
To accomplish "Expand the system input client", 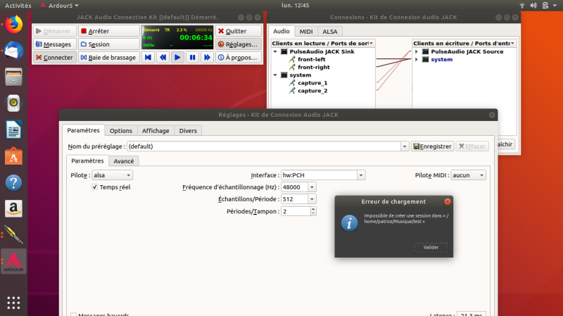I will click(x=417, y=60).
